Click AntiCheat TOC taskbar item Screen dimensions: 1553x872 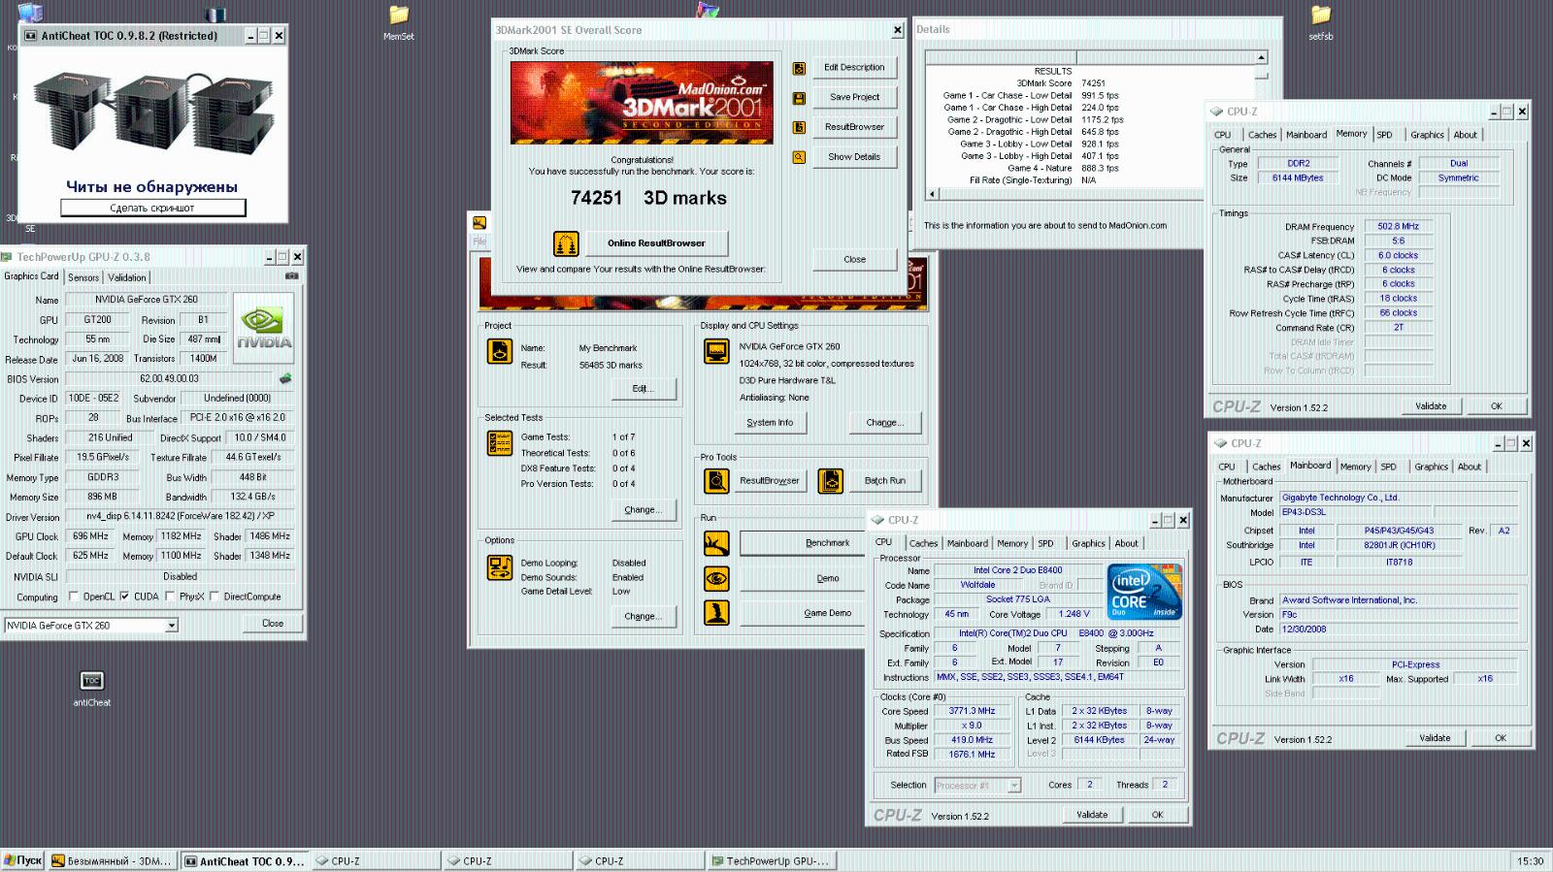pyautogui.click(x=246, y=860)
